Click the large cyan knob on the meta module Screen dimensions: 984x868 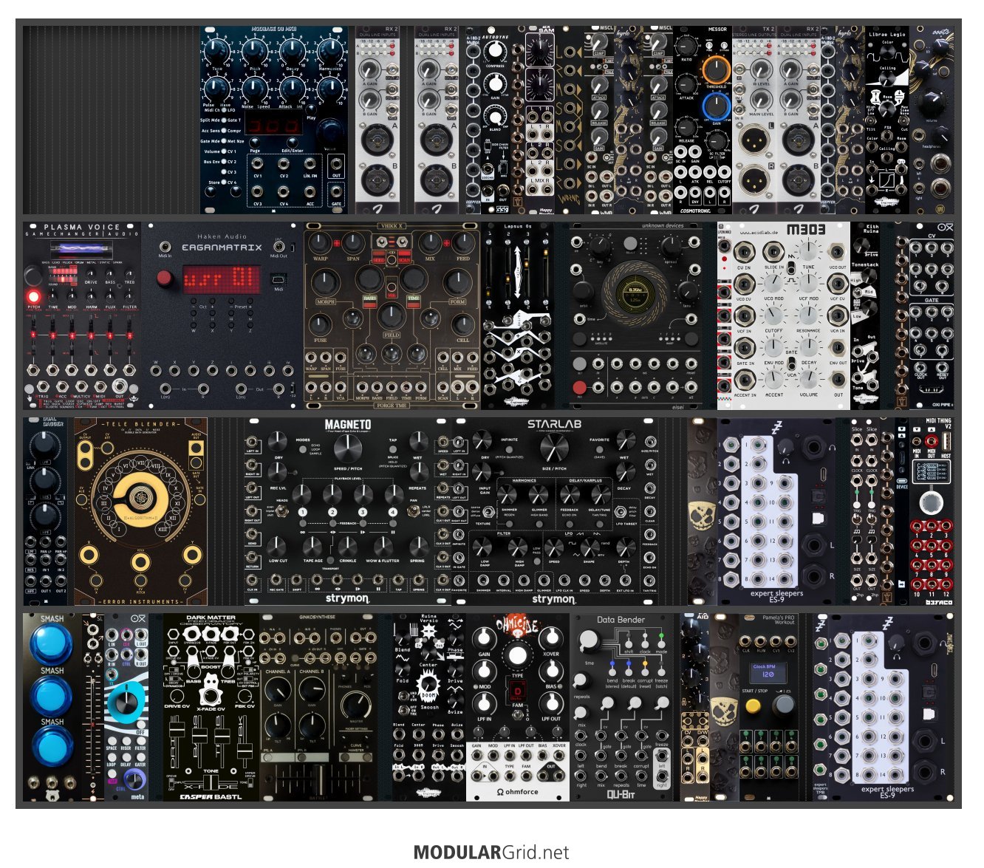[127, 702]
